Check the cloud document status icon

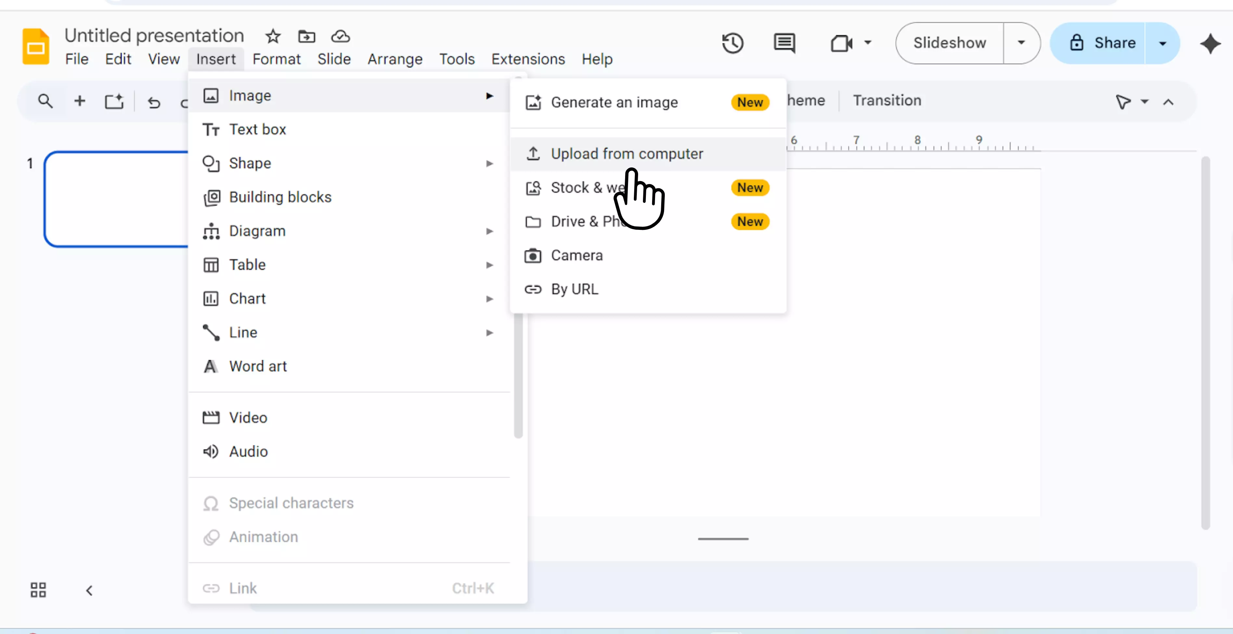tap(340, 36)
